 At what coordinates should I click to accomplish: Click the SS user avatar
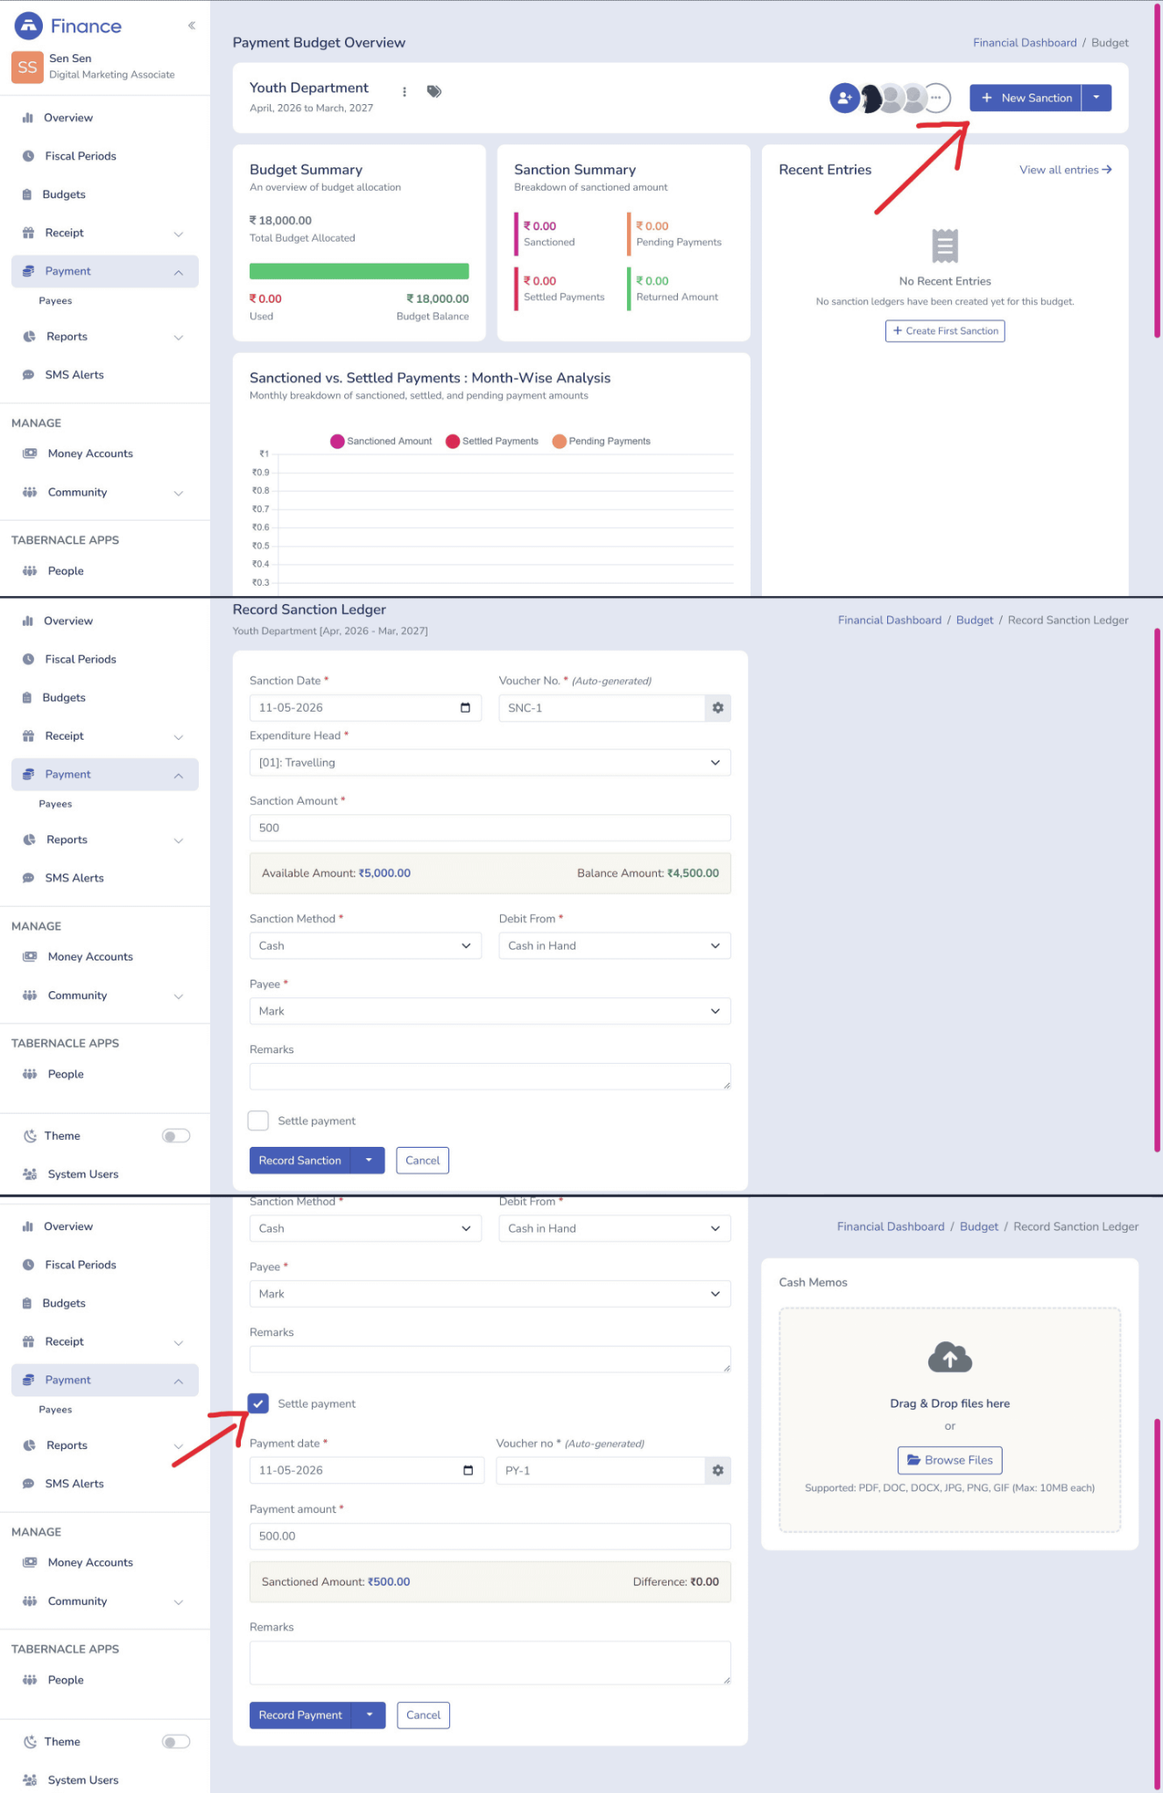click(27, 67)
